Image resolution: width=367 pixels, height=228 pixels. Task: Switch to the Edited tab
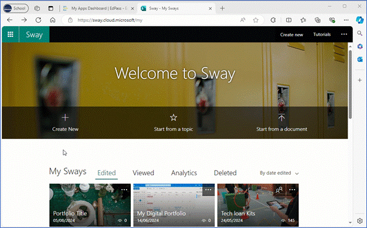click(x=107, y=173)
